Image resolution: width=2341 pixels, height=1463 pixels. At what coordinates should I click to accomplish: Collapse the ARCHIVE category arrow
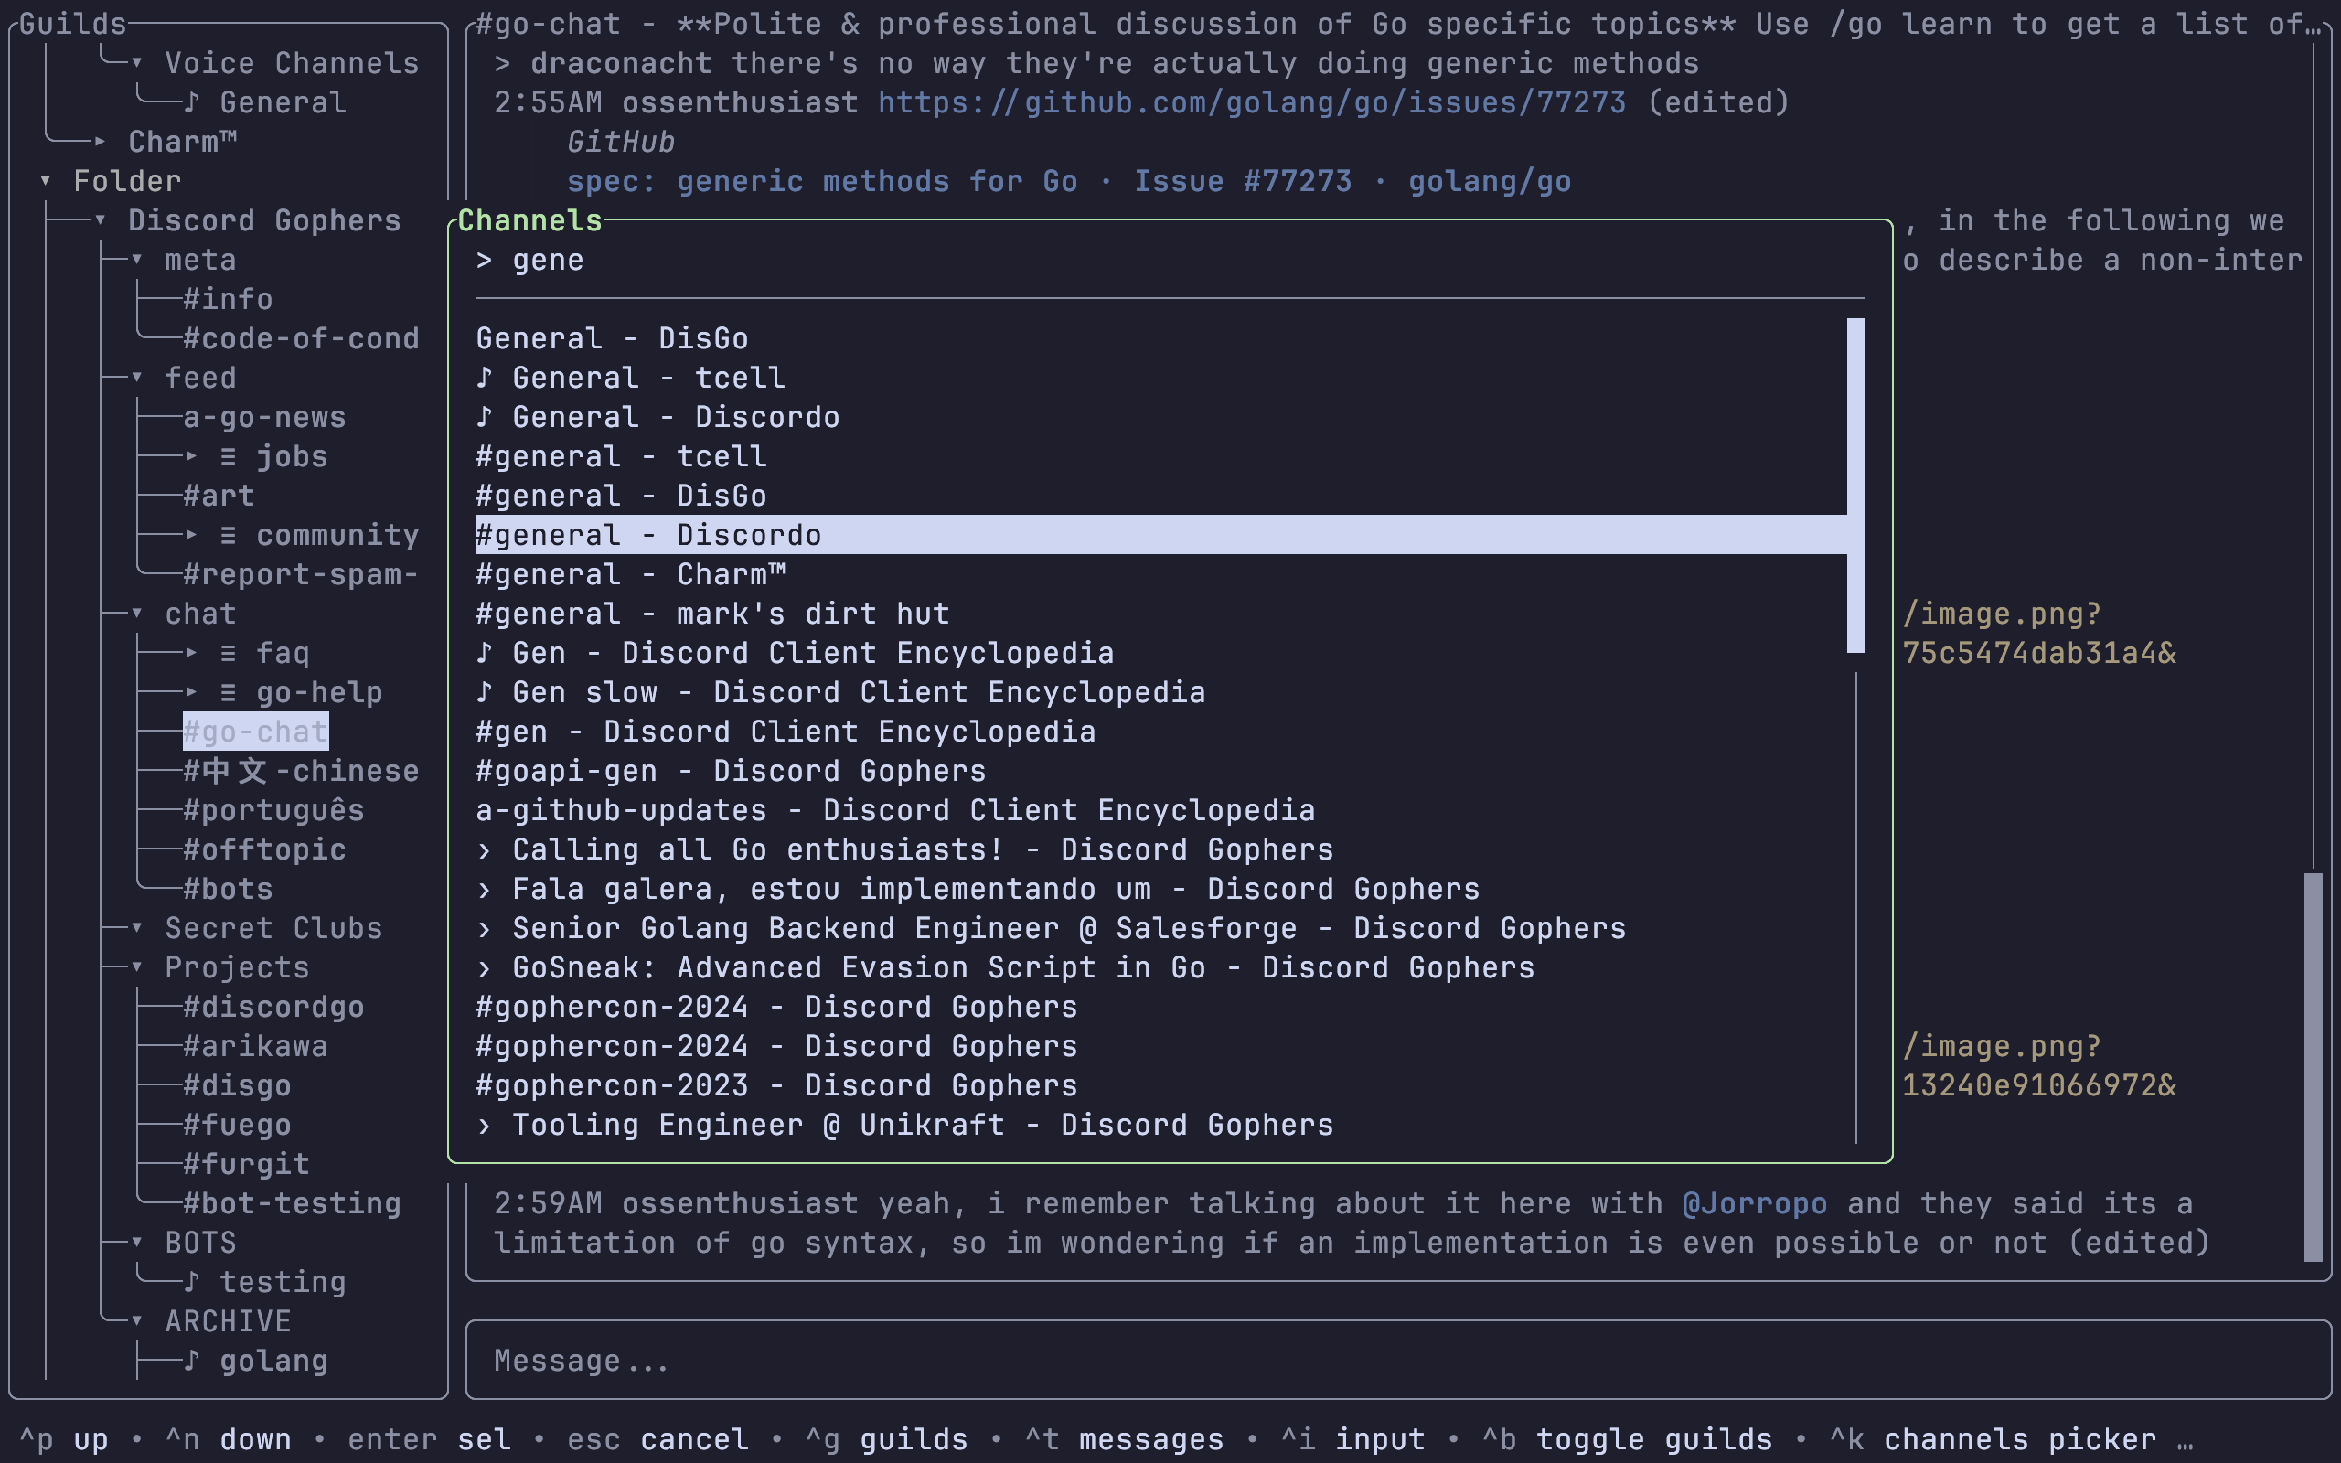pyautogui.click(x=137, y=1320)
